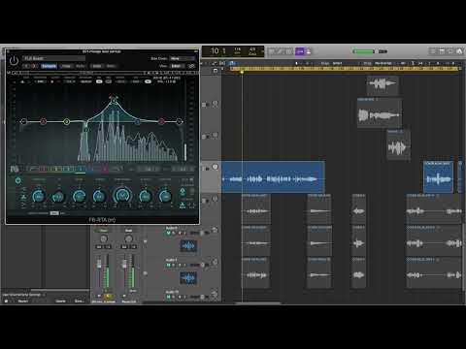This screenshot has height=349, width=466.
Task: Toggle the selected band's teal power button
Action: (18, 180)
